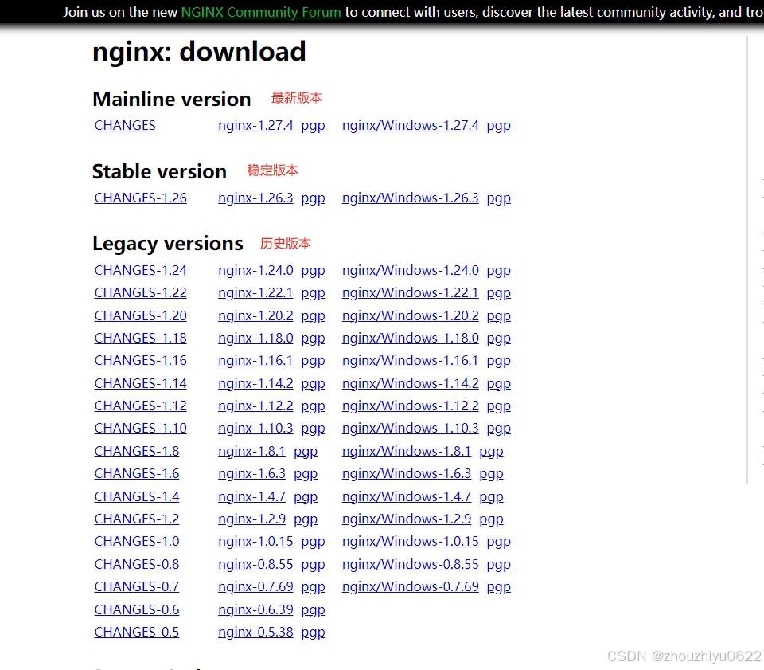Viewport: 764px width, 670px height.
Task: Open pgp signature for nginx/Windows-1.26.3
Action: coord(499,198)
